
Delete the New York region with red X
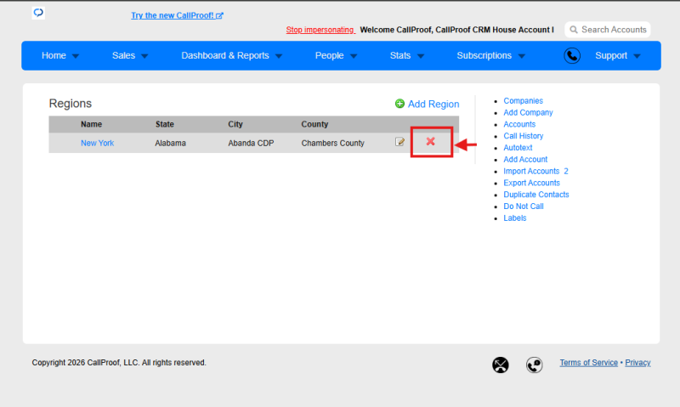(430, 141)
